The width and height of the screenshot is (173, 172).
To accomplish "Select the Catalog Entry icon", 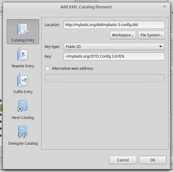I will click(23, 28).
